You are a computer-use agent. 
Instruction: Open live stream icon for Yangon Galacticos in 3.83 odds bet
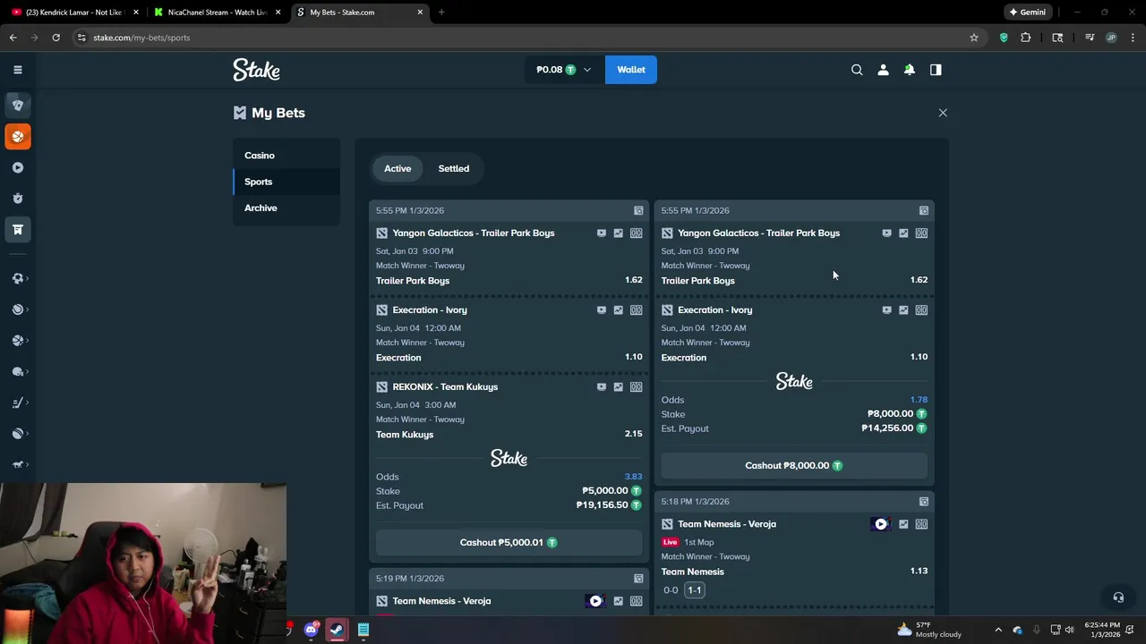tap(602, 233)
